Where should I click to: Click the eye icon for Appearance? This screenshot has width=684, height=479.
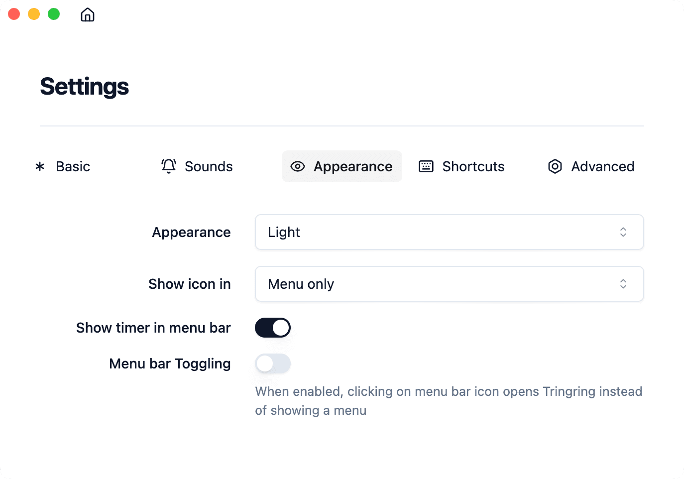point(298,166)
